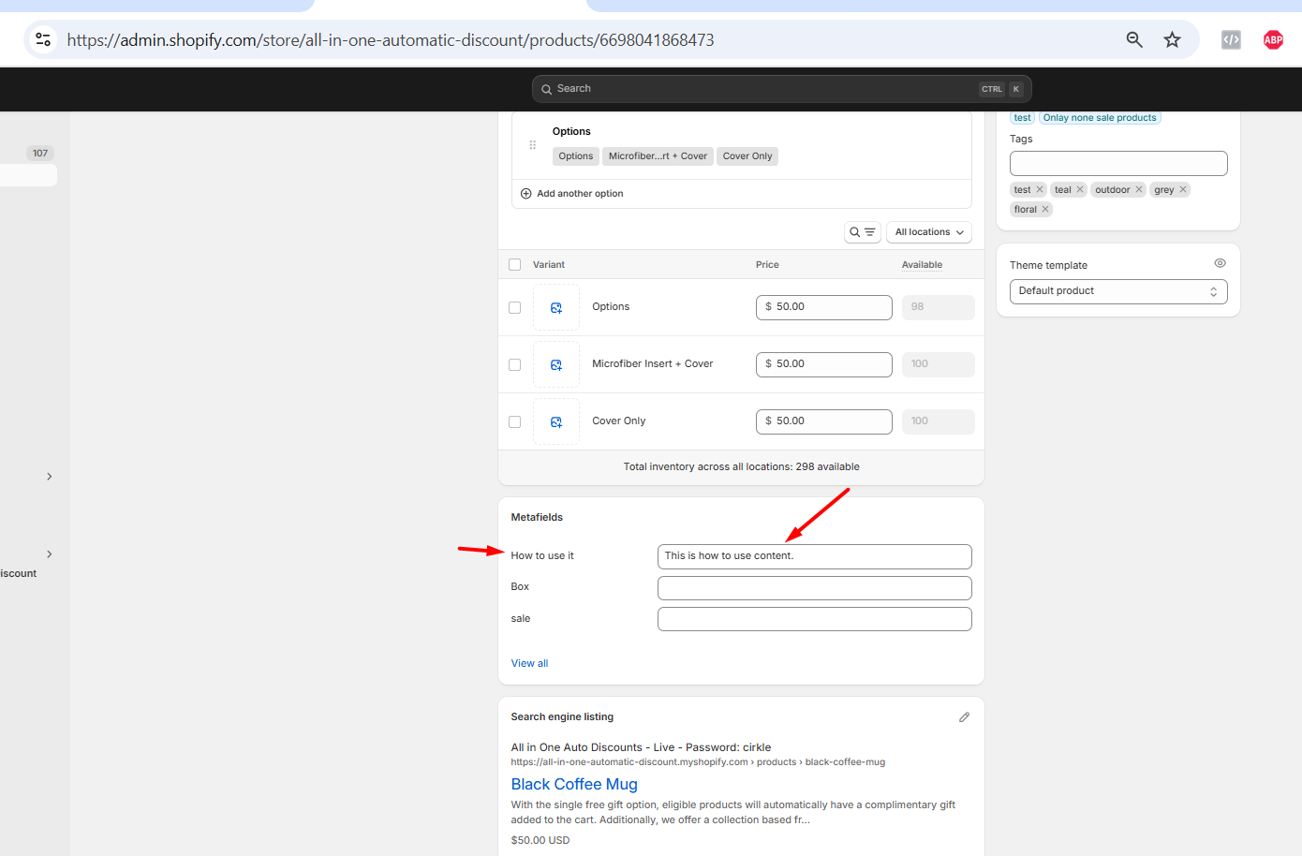Screen dimensions: 1302x856
Task: Click the Cover Only option chip
Action: tap(747, 156)
